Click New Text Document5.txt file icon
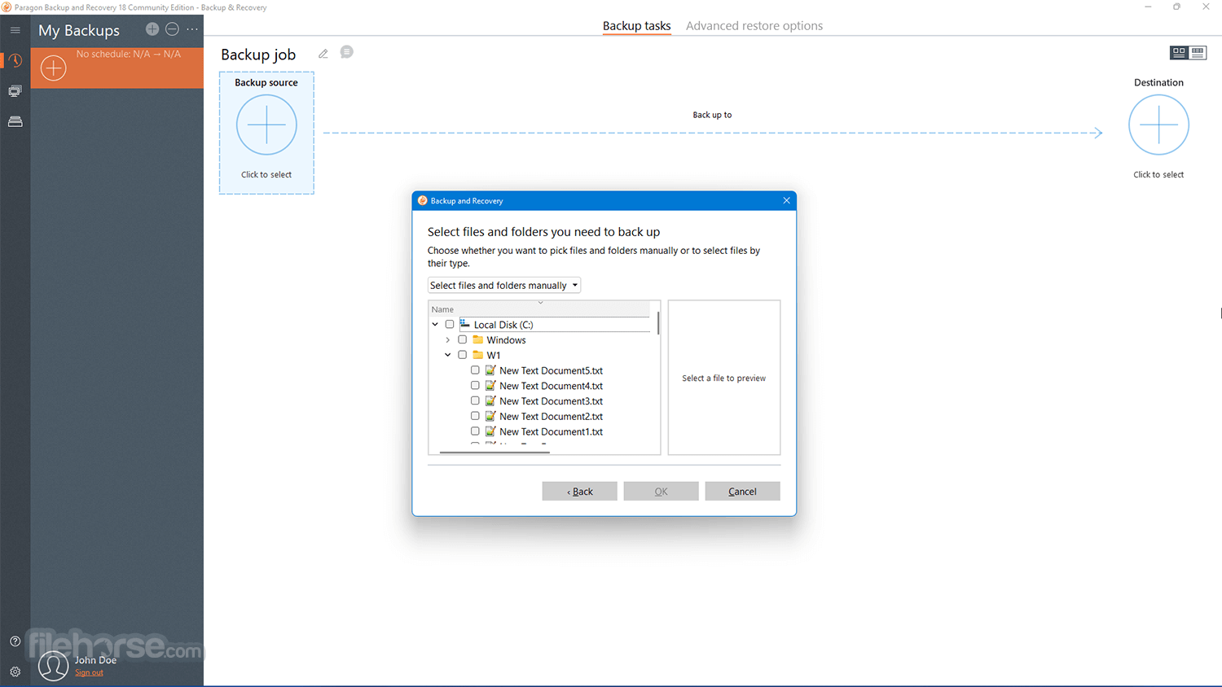Screen dimensions: 1222x687 click(x=490, y=370)
